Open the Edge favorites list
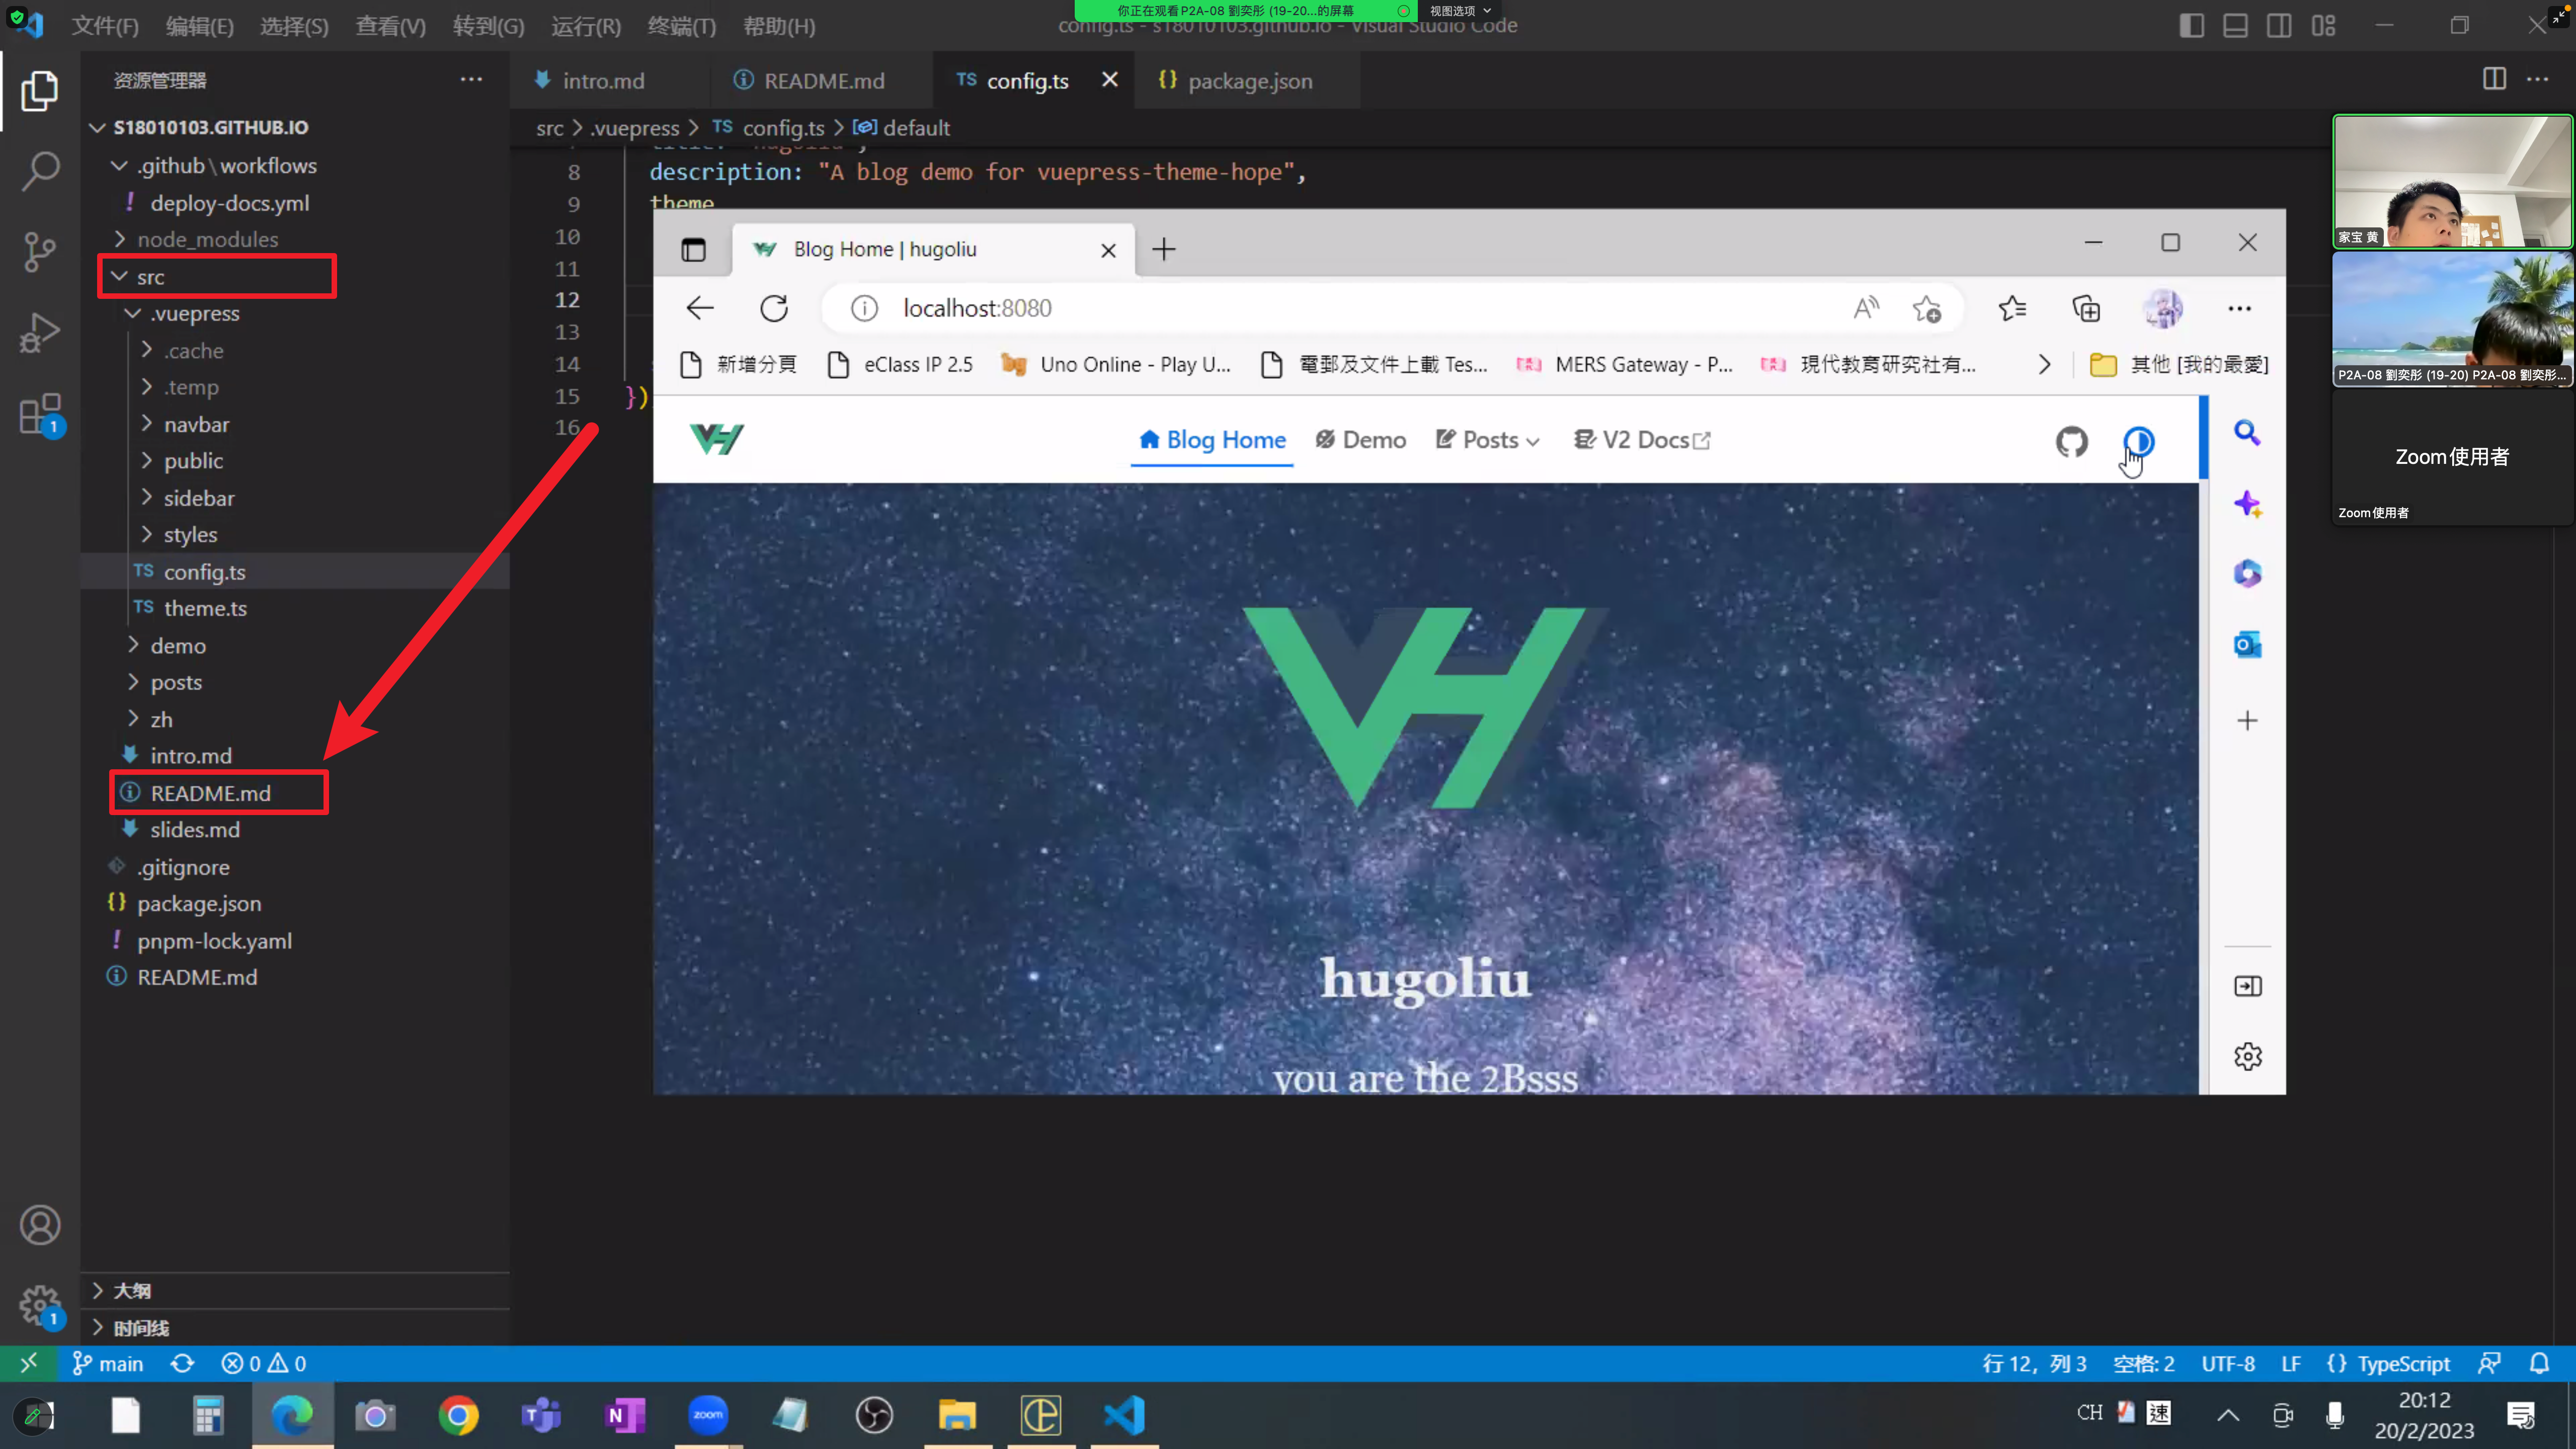Viewport: 2576px width, 1449px height. click(x=2012, y=309)
